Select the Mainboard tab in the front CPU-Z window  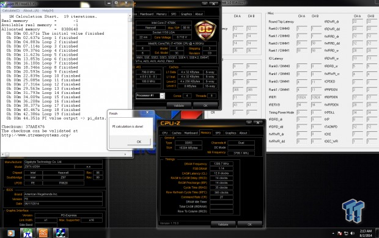[x=191, y=133]
